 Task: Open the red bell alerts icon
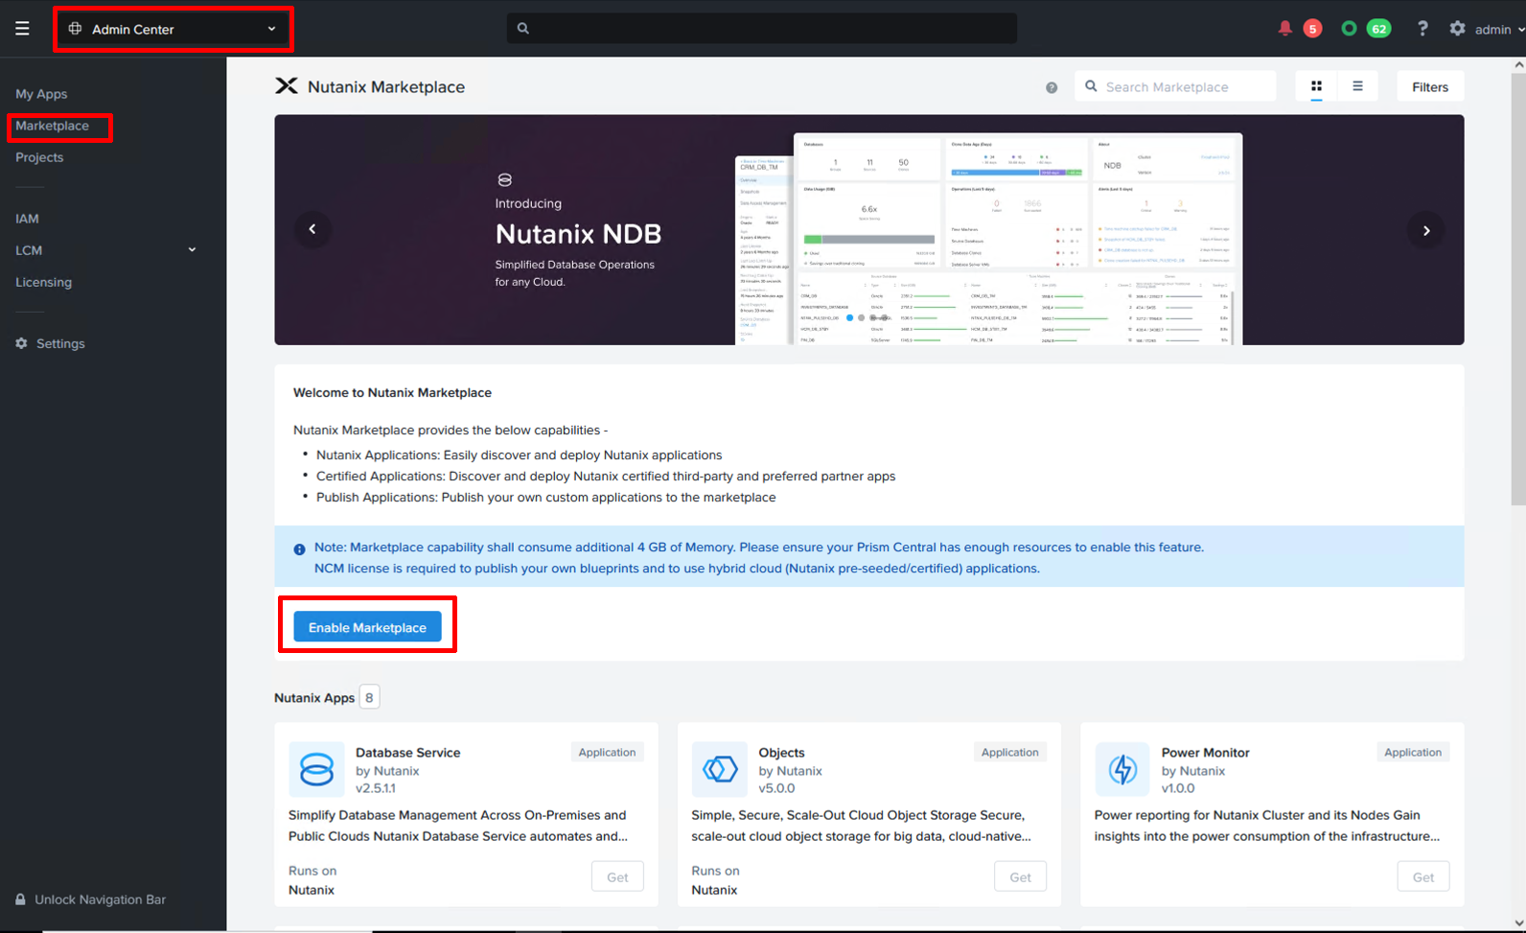pos(1285,29)
